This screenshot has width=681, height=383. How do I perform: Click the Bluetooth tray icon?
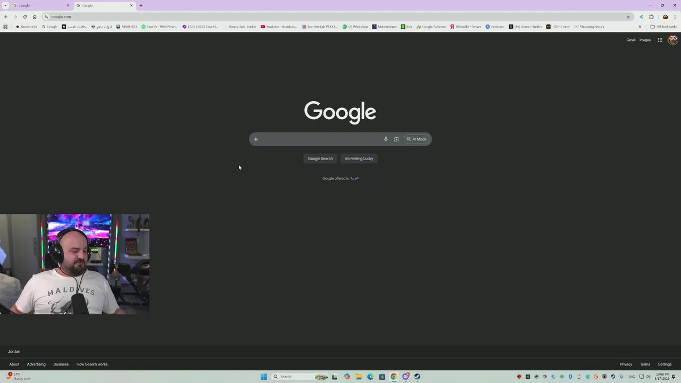tap(570, 377)
